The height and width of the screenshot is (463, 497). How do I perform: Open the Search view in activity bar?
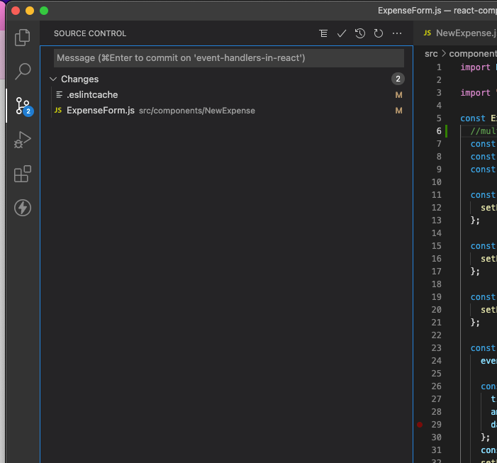point(23,72)
